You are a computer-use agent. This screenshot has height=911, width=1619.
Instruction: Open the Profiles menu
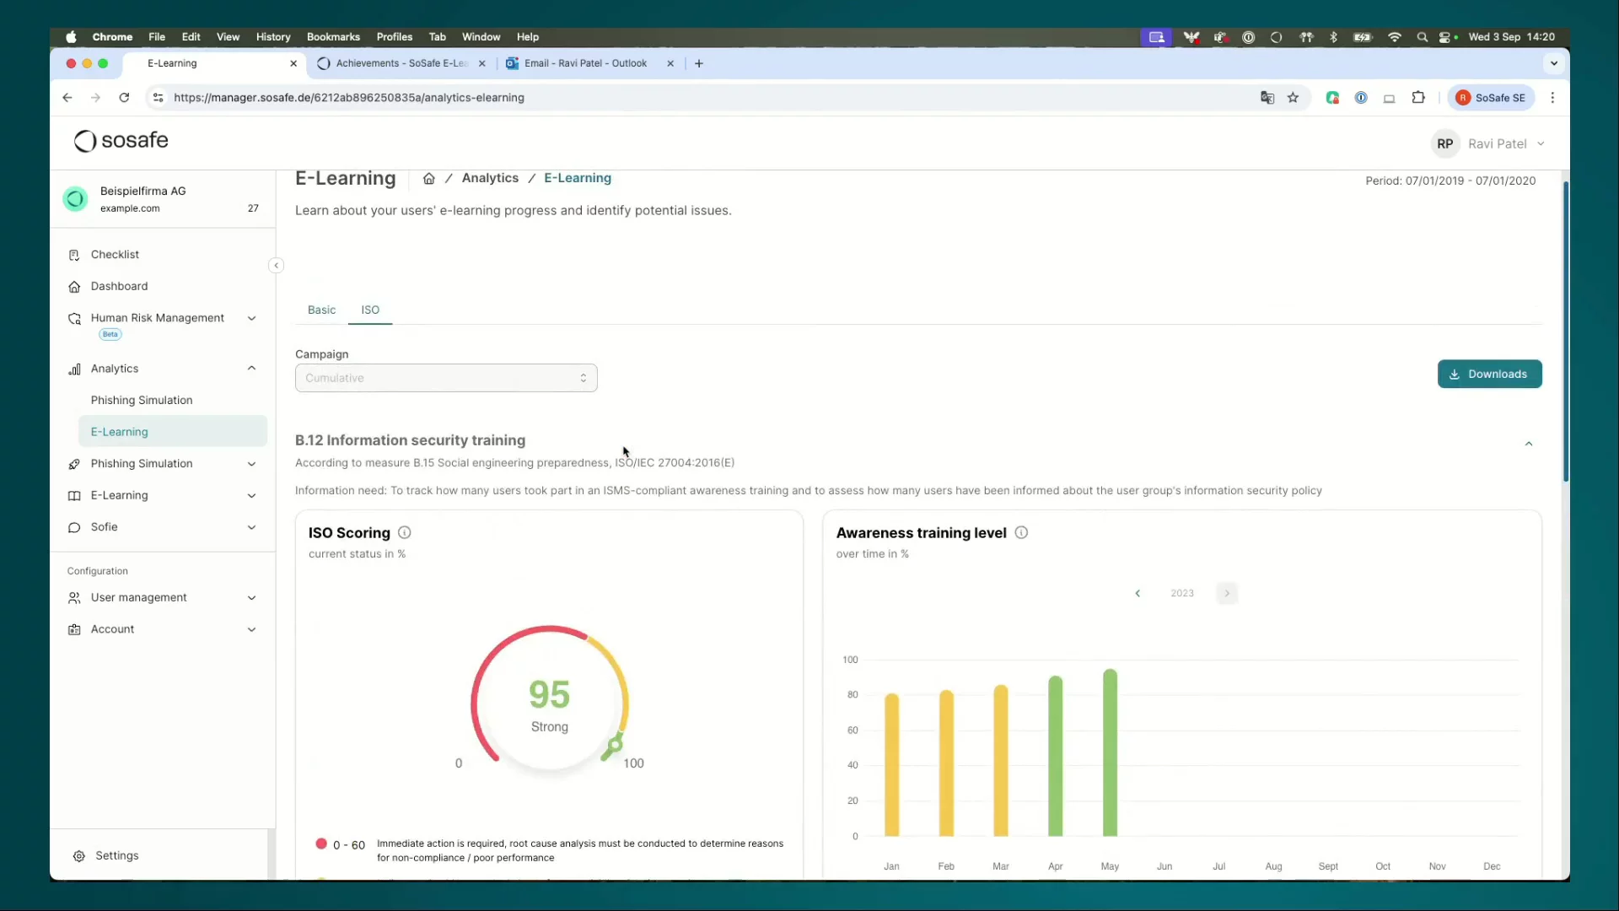pos(394,37)
